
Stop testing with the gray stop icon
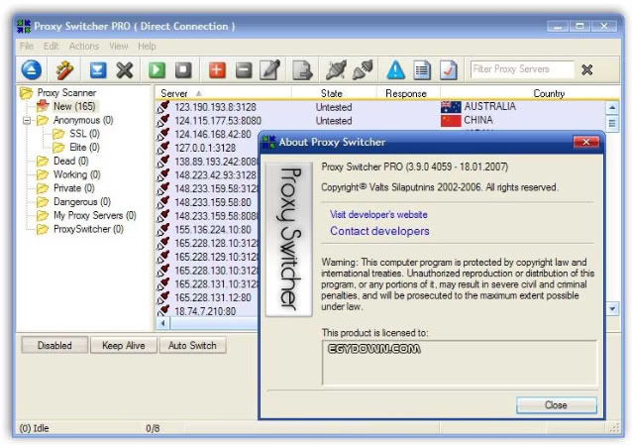(183, 69)
